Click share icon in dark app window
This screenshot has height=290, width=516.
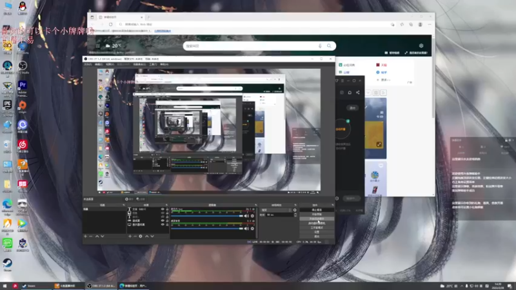point(358,92)
